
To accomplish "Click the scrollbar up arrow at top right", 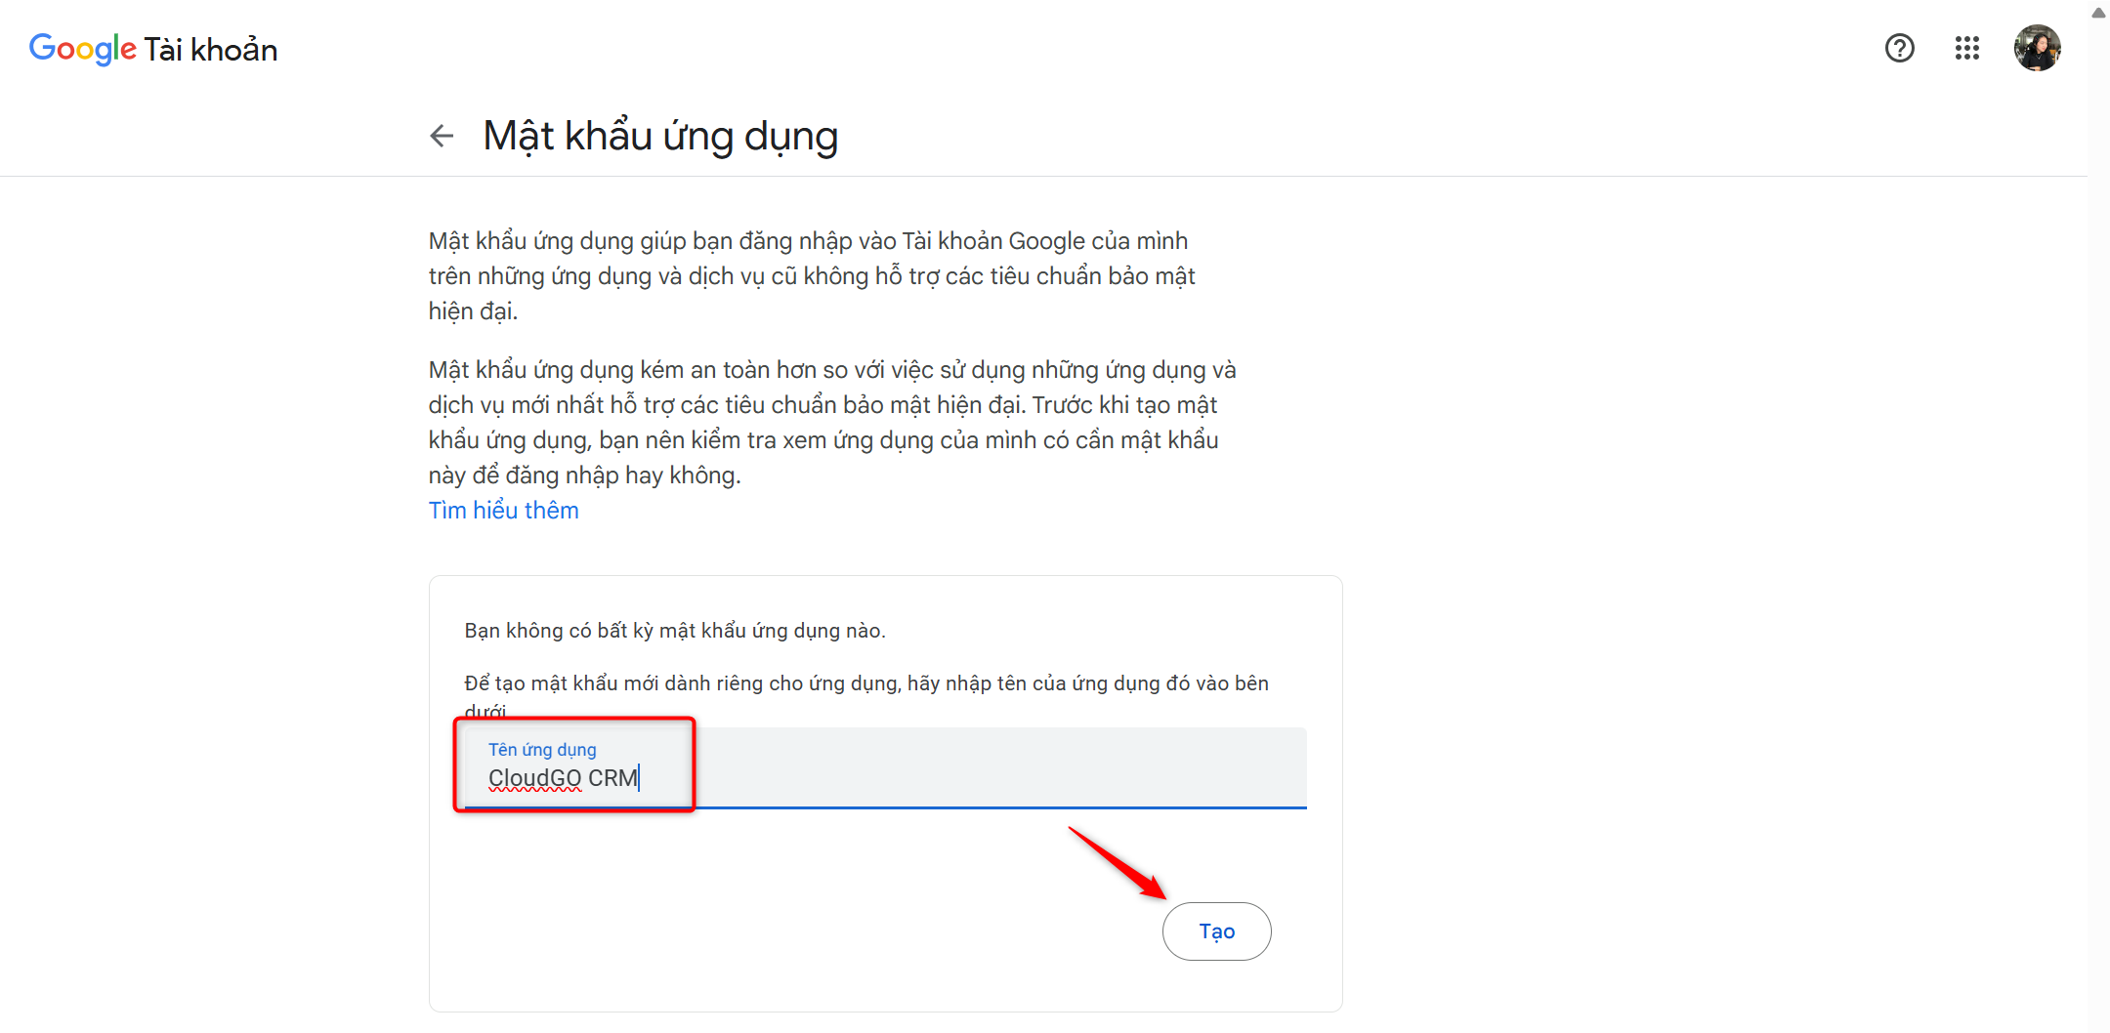I will (x=2098, y=13).
